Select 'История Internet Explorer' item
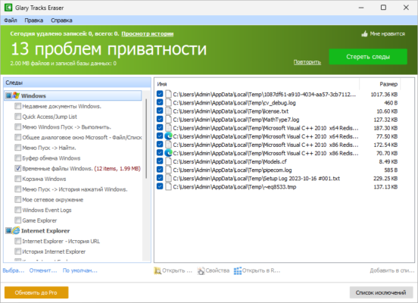Screen dimensions: 418x303 (x=54, y=251)
